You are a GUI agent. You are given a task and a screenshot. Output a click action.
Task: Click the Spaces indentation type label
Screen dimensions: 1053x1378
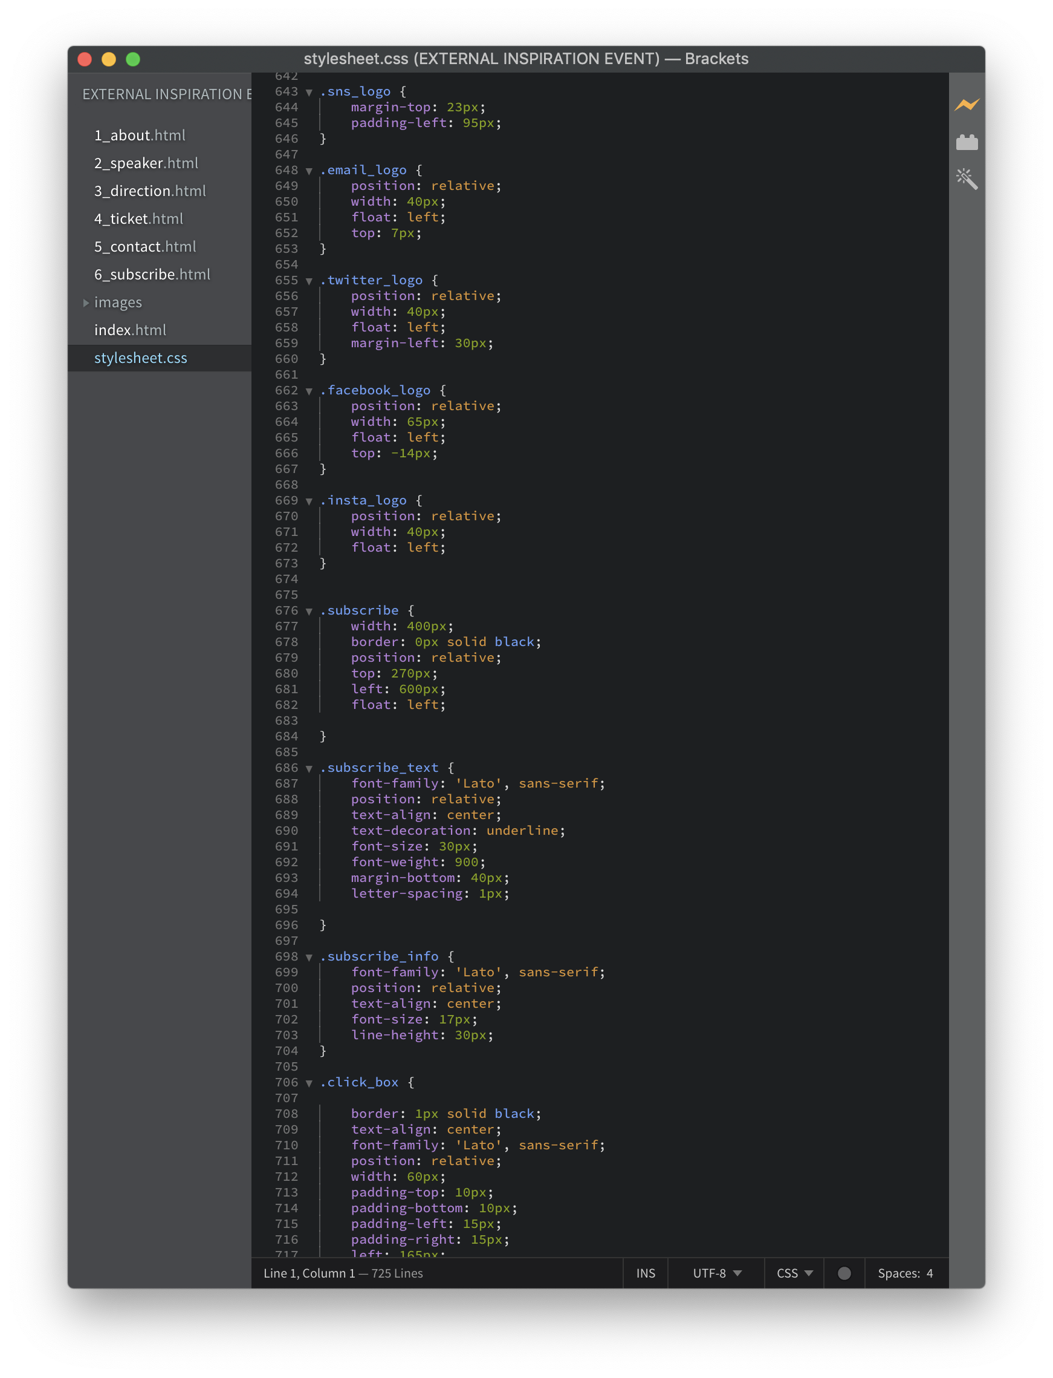point(898,1273)
